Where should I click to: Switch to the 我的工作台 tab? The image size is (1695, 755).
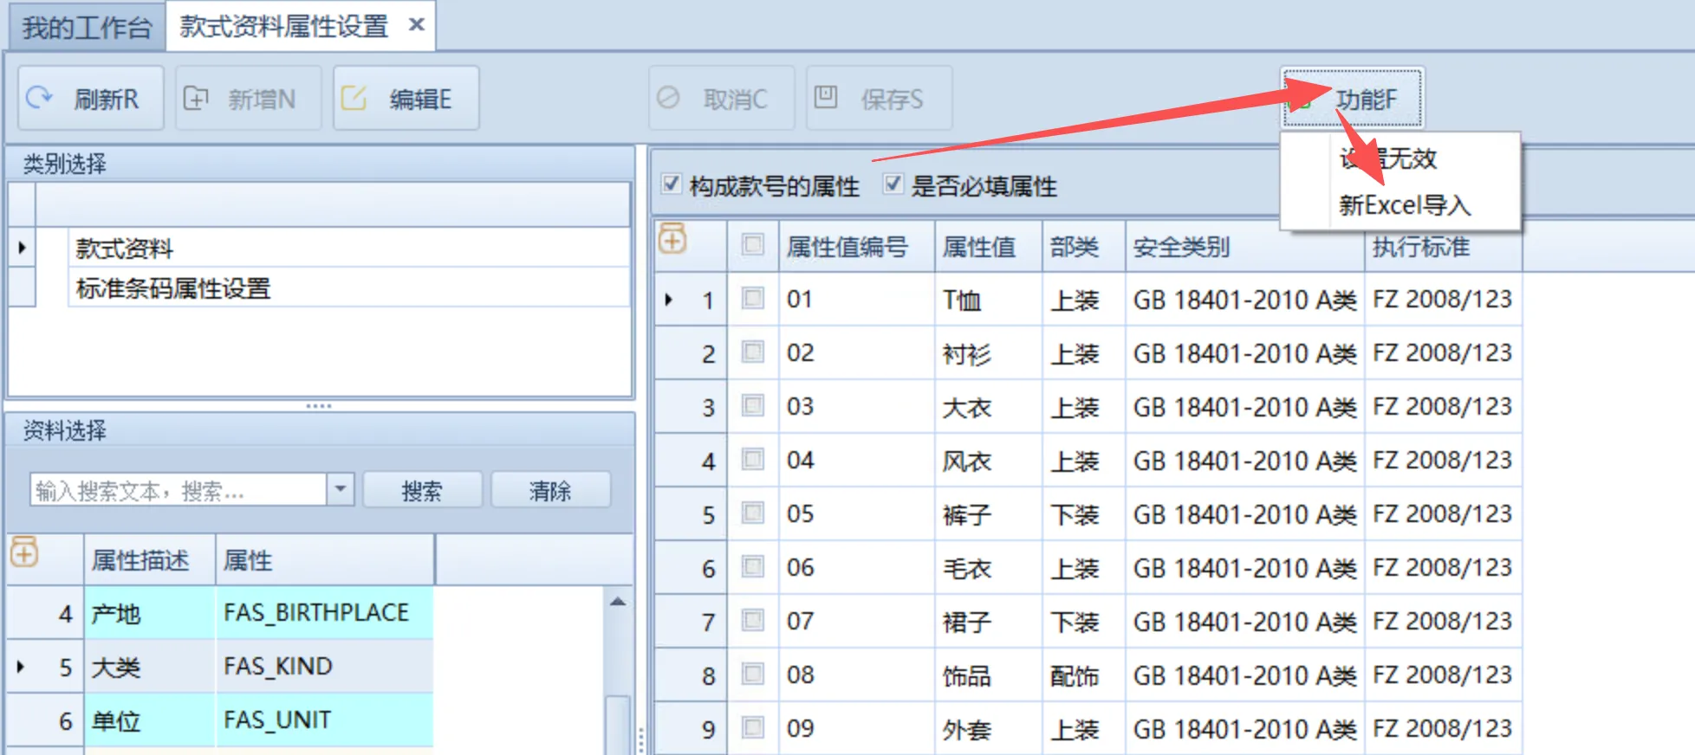[87, 27]
